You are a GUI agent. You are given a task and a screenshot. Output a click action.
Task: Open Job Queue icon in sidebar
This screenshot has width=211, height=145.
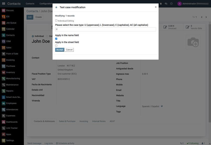click(x=3, y=23)
